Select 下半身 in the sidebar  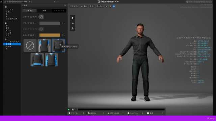click(8, 46)
